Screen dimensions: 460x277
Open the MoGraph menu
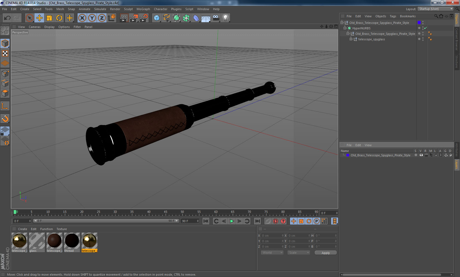click(x=143, y=9)
